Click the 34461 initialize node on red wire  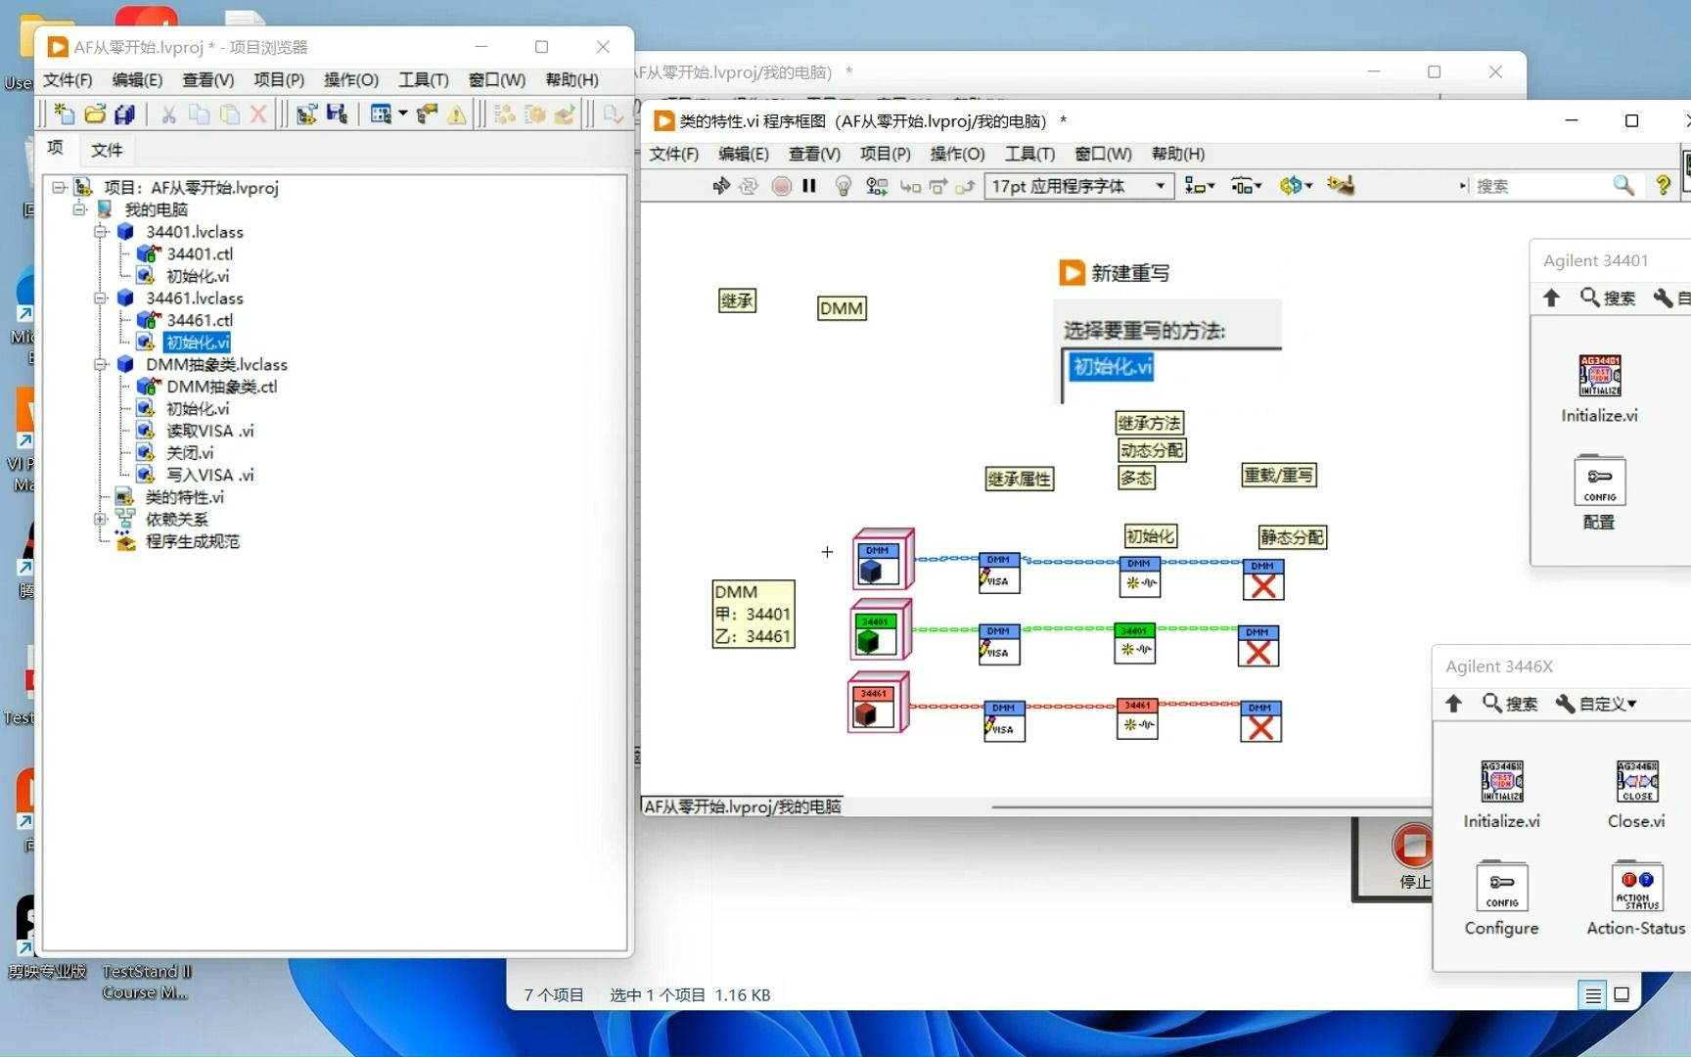(x=1137, y=719)
